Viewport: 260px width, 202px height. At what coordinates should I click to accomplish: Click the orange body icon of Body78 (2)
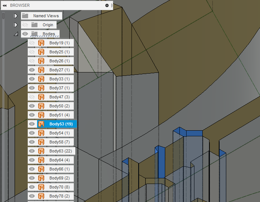[41, 196]
